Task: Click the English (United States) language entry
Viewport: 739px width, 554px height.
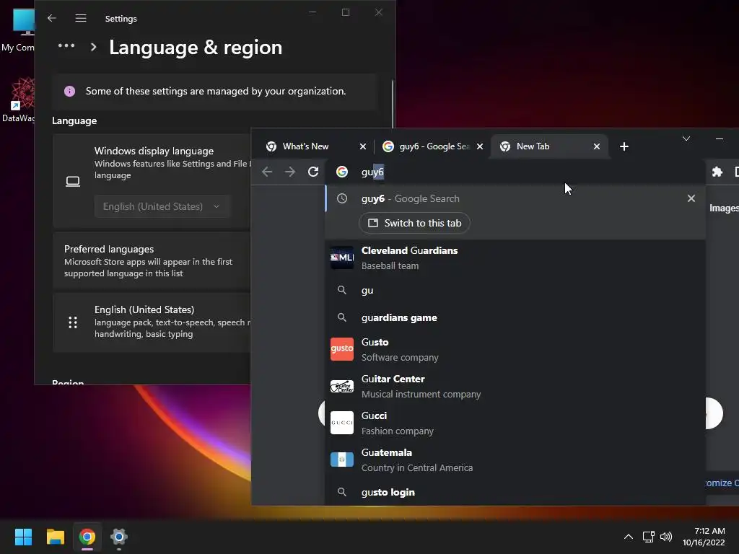Action: coord(152,322)
